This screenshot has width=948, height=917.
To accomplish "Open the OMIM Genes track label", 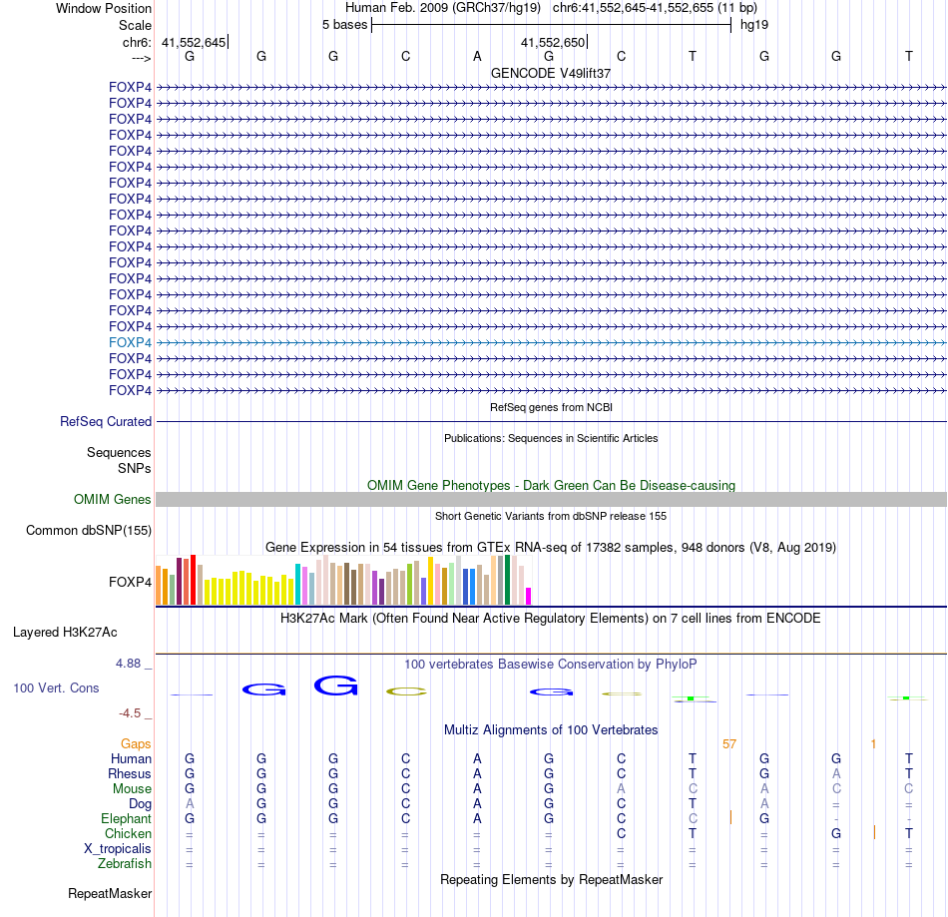I will pyautogui.click(x=113, y=499).
